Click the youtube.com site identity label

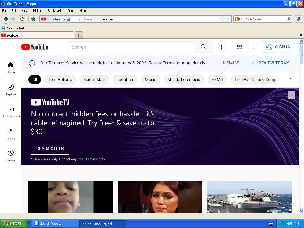(x=56, y=19)
